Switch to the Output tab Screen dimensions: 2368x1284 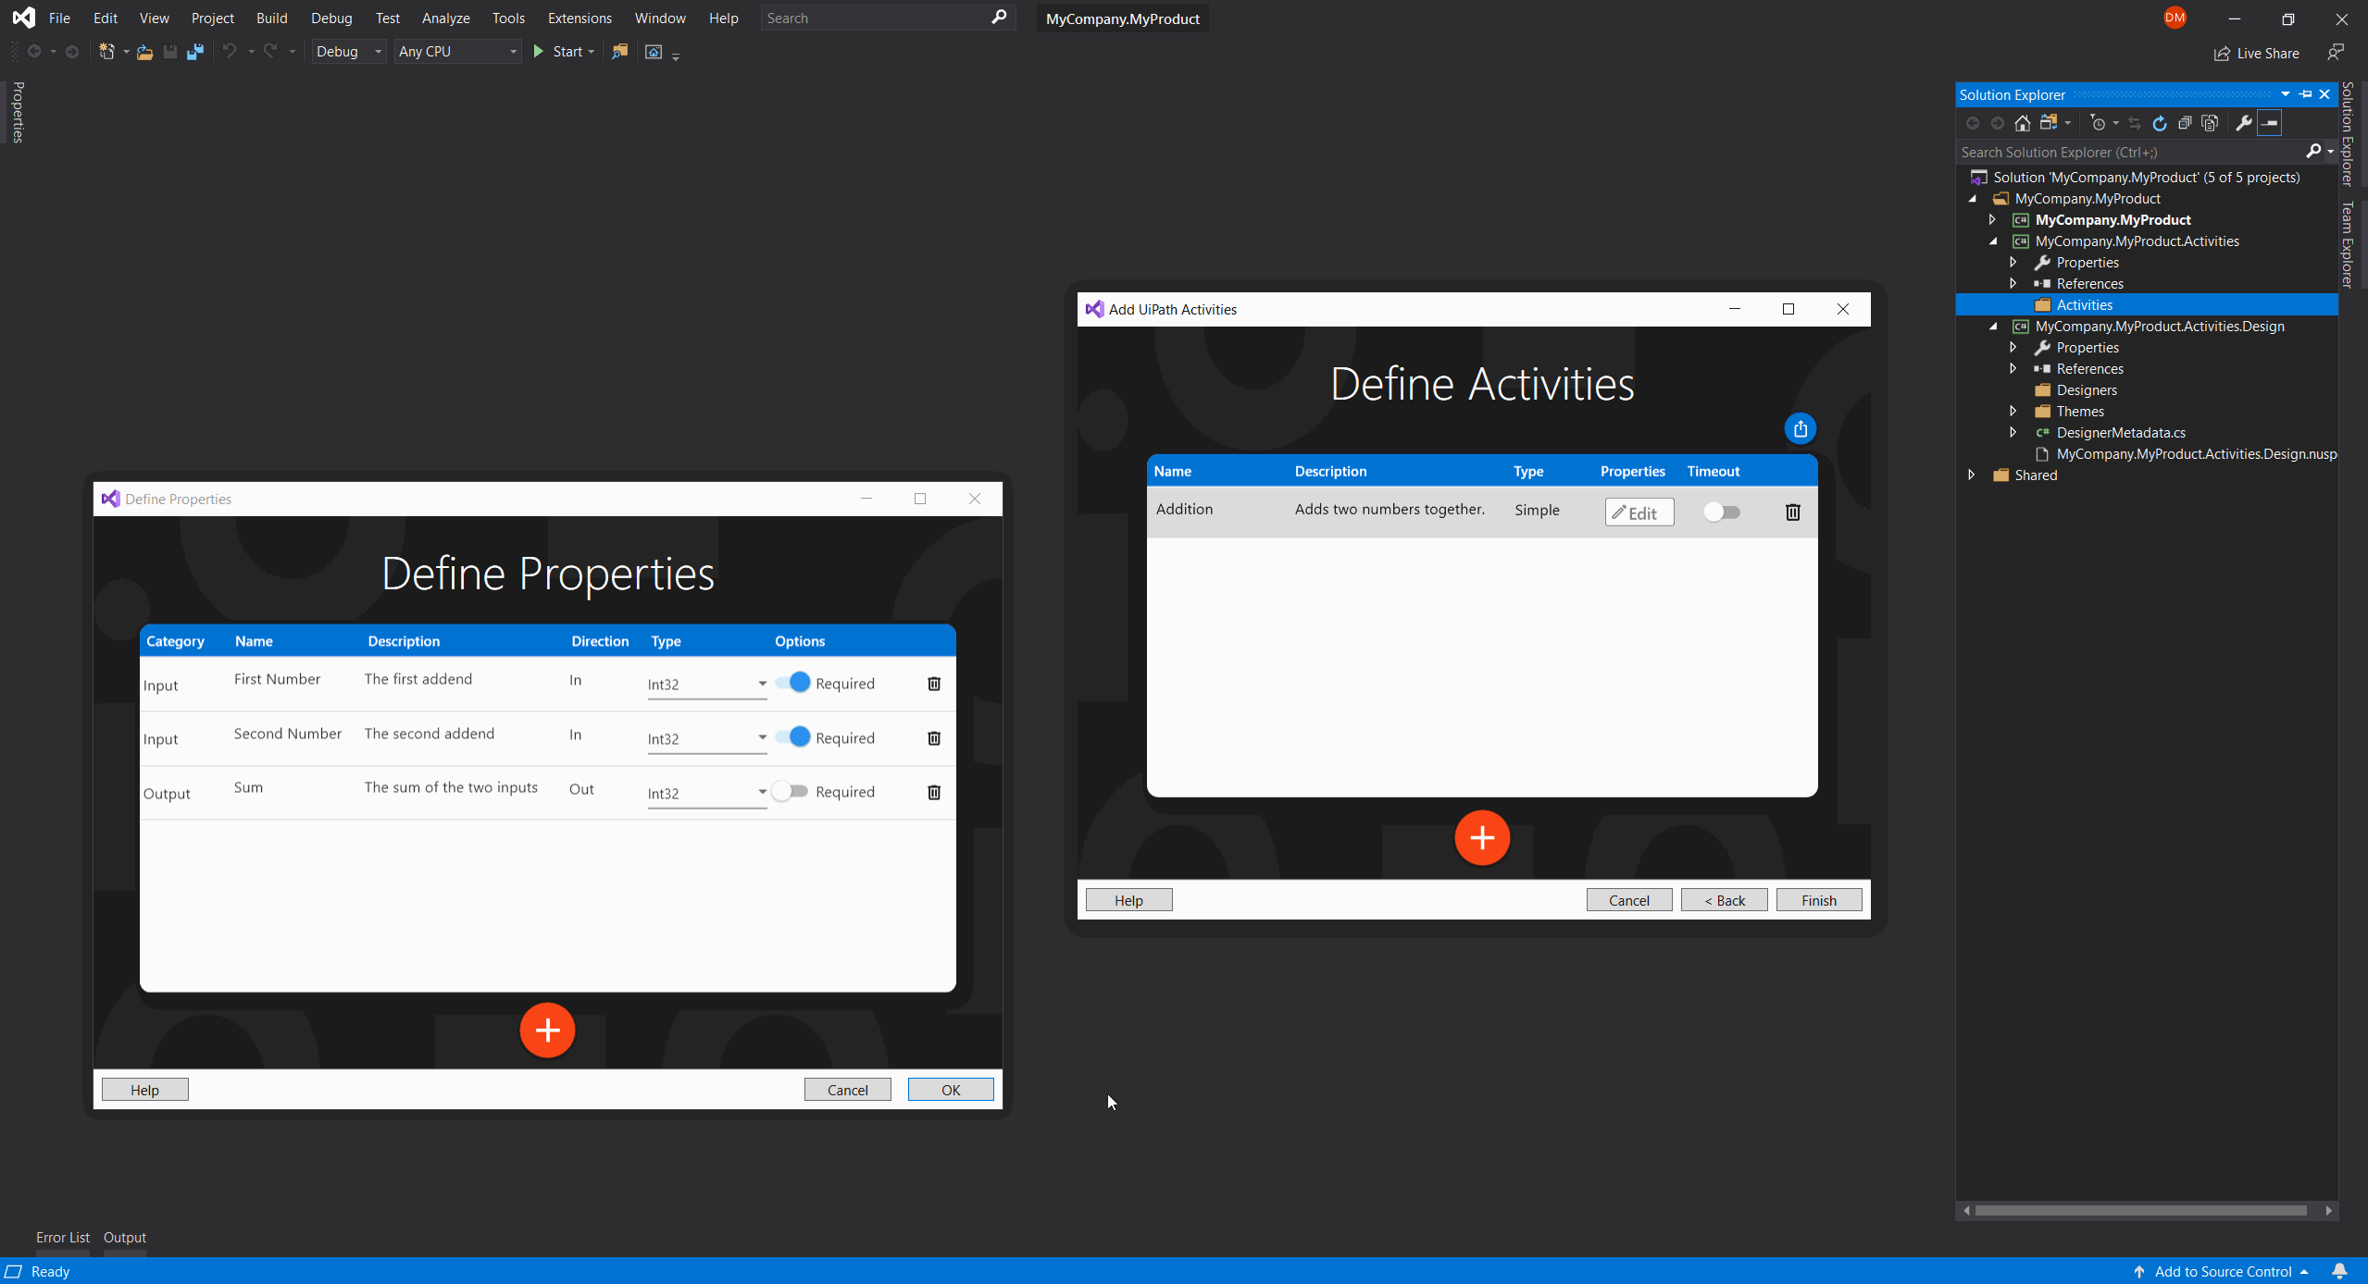125,1237
